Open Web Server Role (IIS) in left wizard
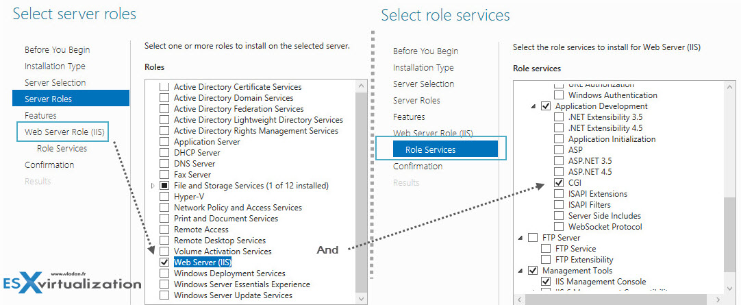This screenshot has width=741, height=305. coord(64,132)
